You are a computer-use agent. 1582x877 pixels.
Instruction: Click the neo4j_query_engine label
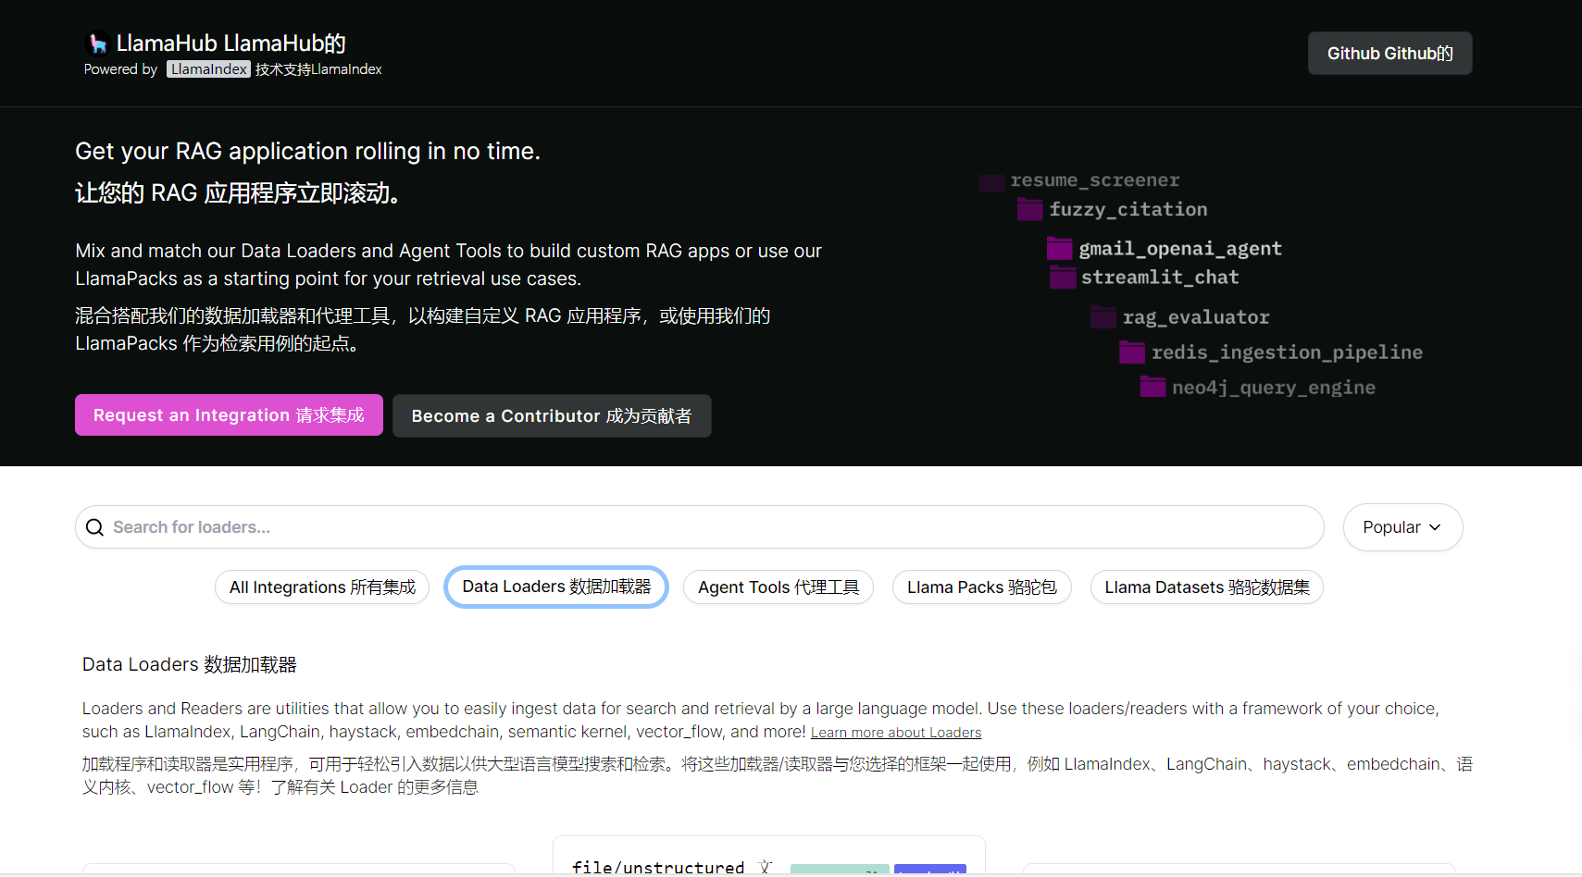1274,388
